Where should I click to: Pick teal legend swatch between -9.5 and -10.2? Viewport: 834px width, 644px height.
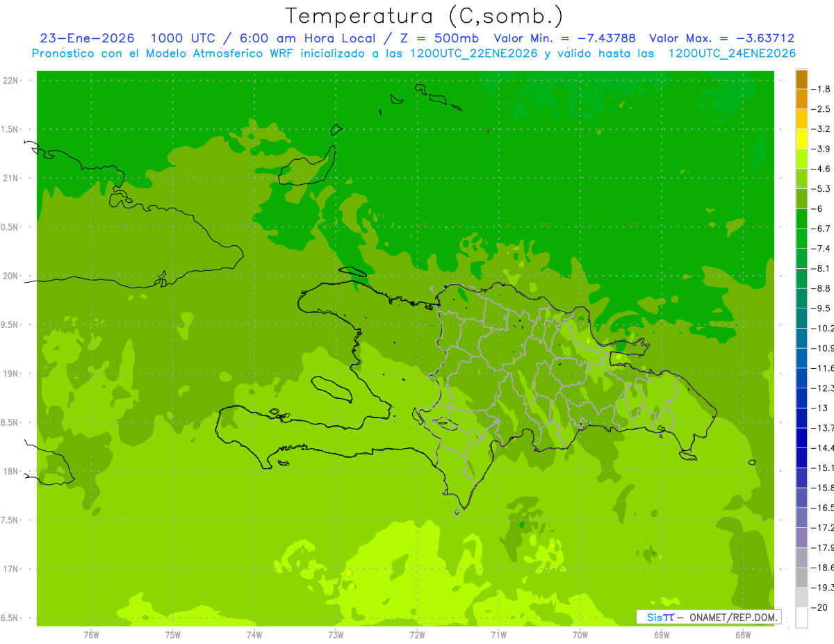(801, 318)
